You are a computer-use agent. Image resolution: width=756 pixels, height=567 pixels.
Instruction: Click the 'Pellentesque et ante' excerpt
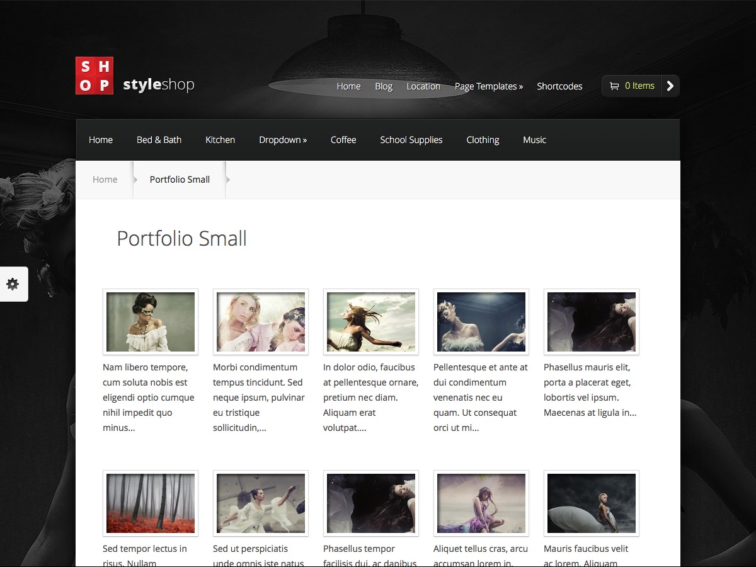[x=481, y=398]
